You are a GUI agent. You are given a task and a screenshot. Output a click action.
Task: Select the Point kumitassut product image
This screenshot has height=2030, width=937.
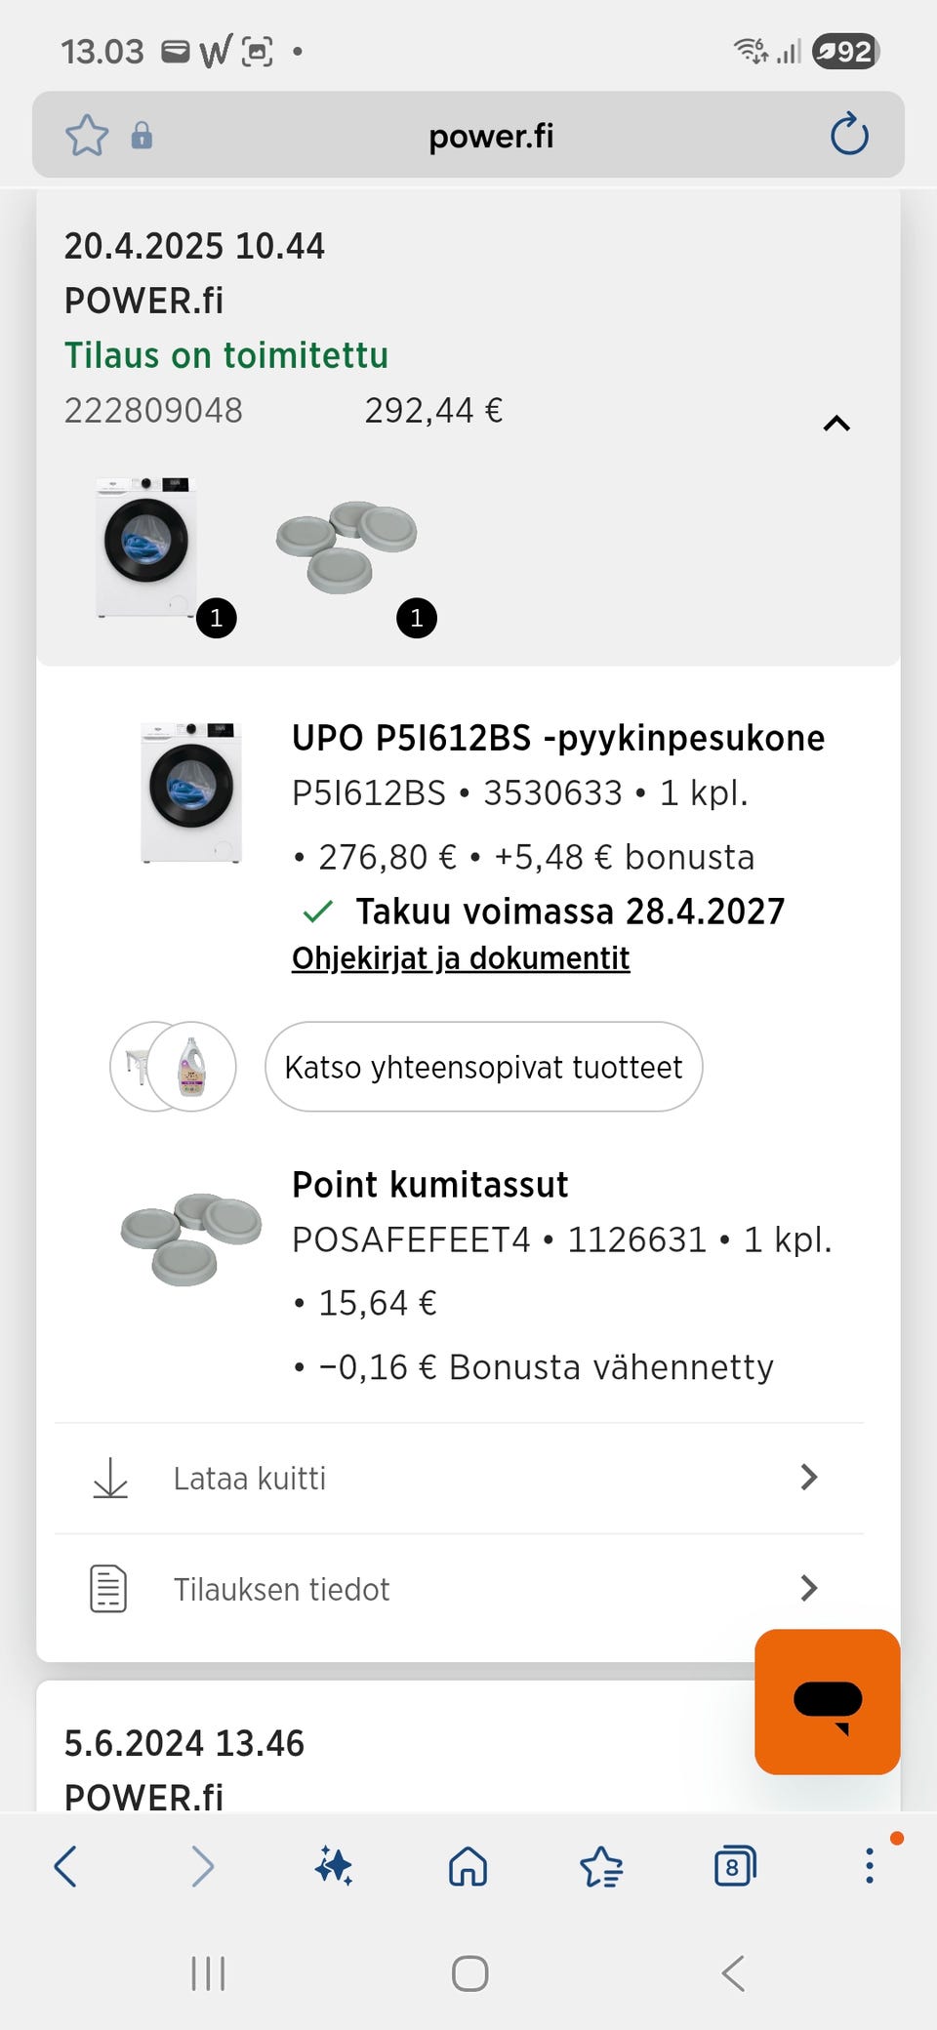pyautogui.click(x=191, y=1238)
